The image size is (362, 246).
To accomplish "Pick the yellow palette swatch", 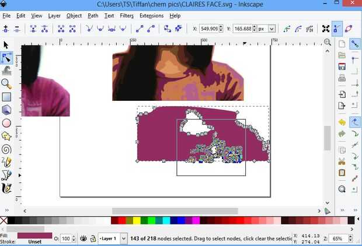I will click(137, 220).
